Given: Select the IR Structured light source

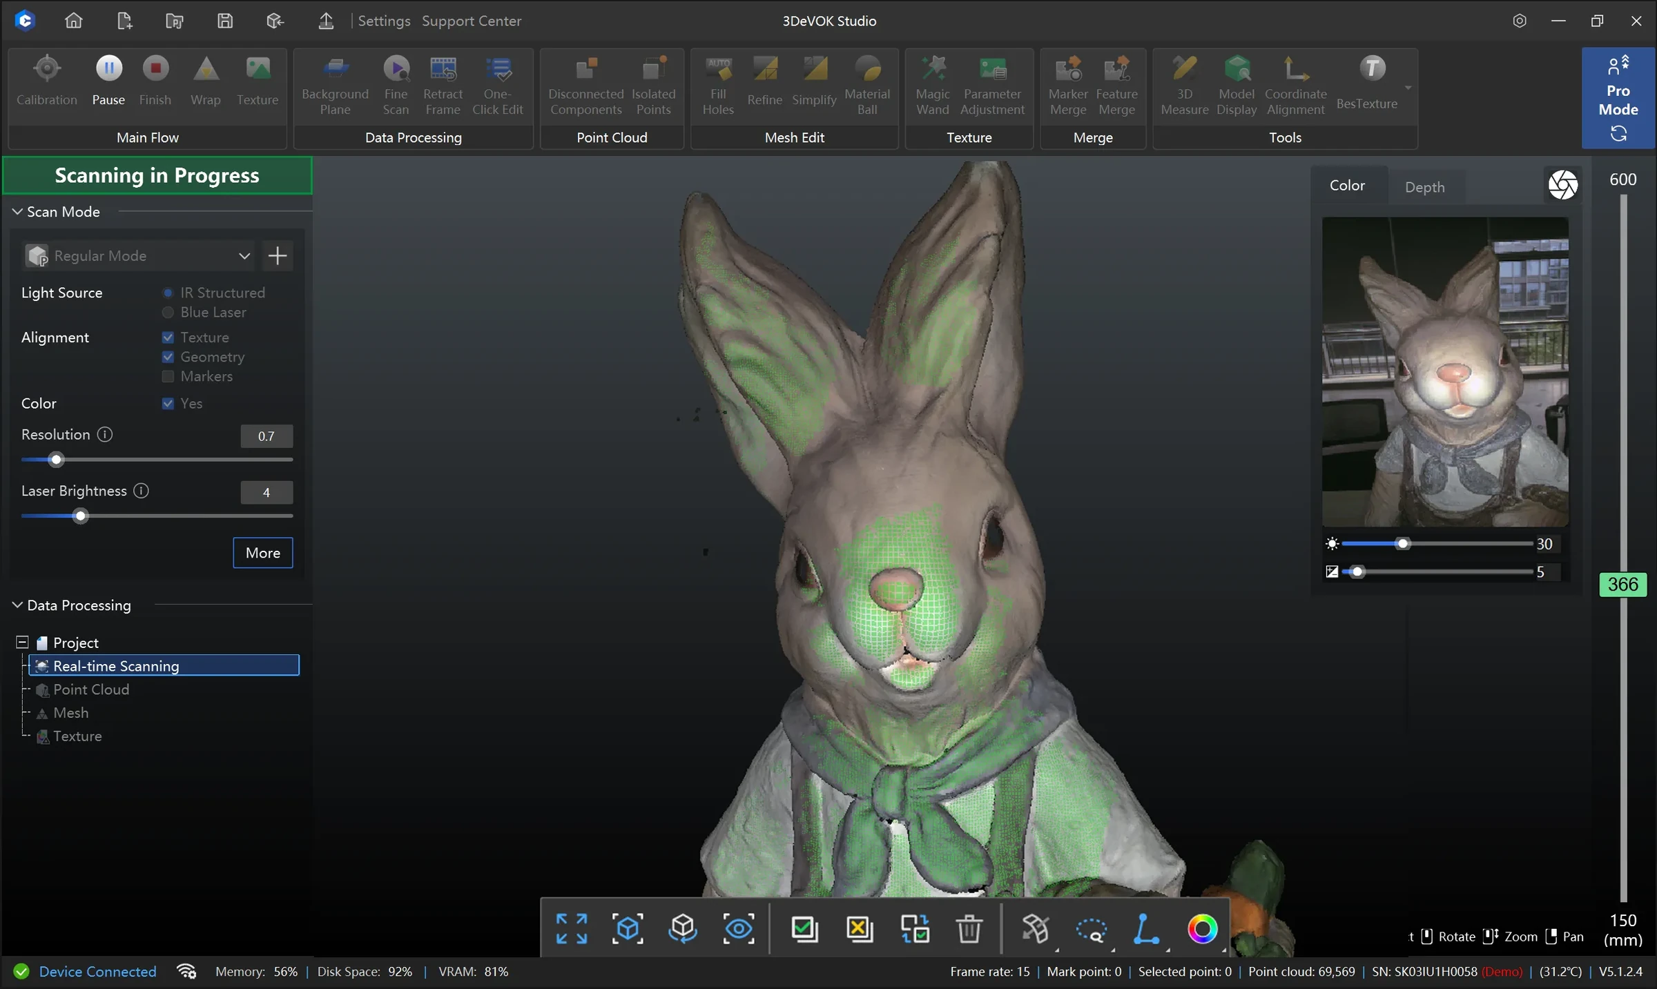Looking at the screenshot, I should 168,293.
